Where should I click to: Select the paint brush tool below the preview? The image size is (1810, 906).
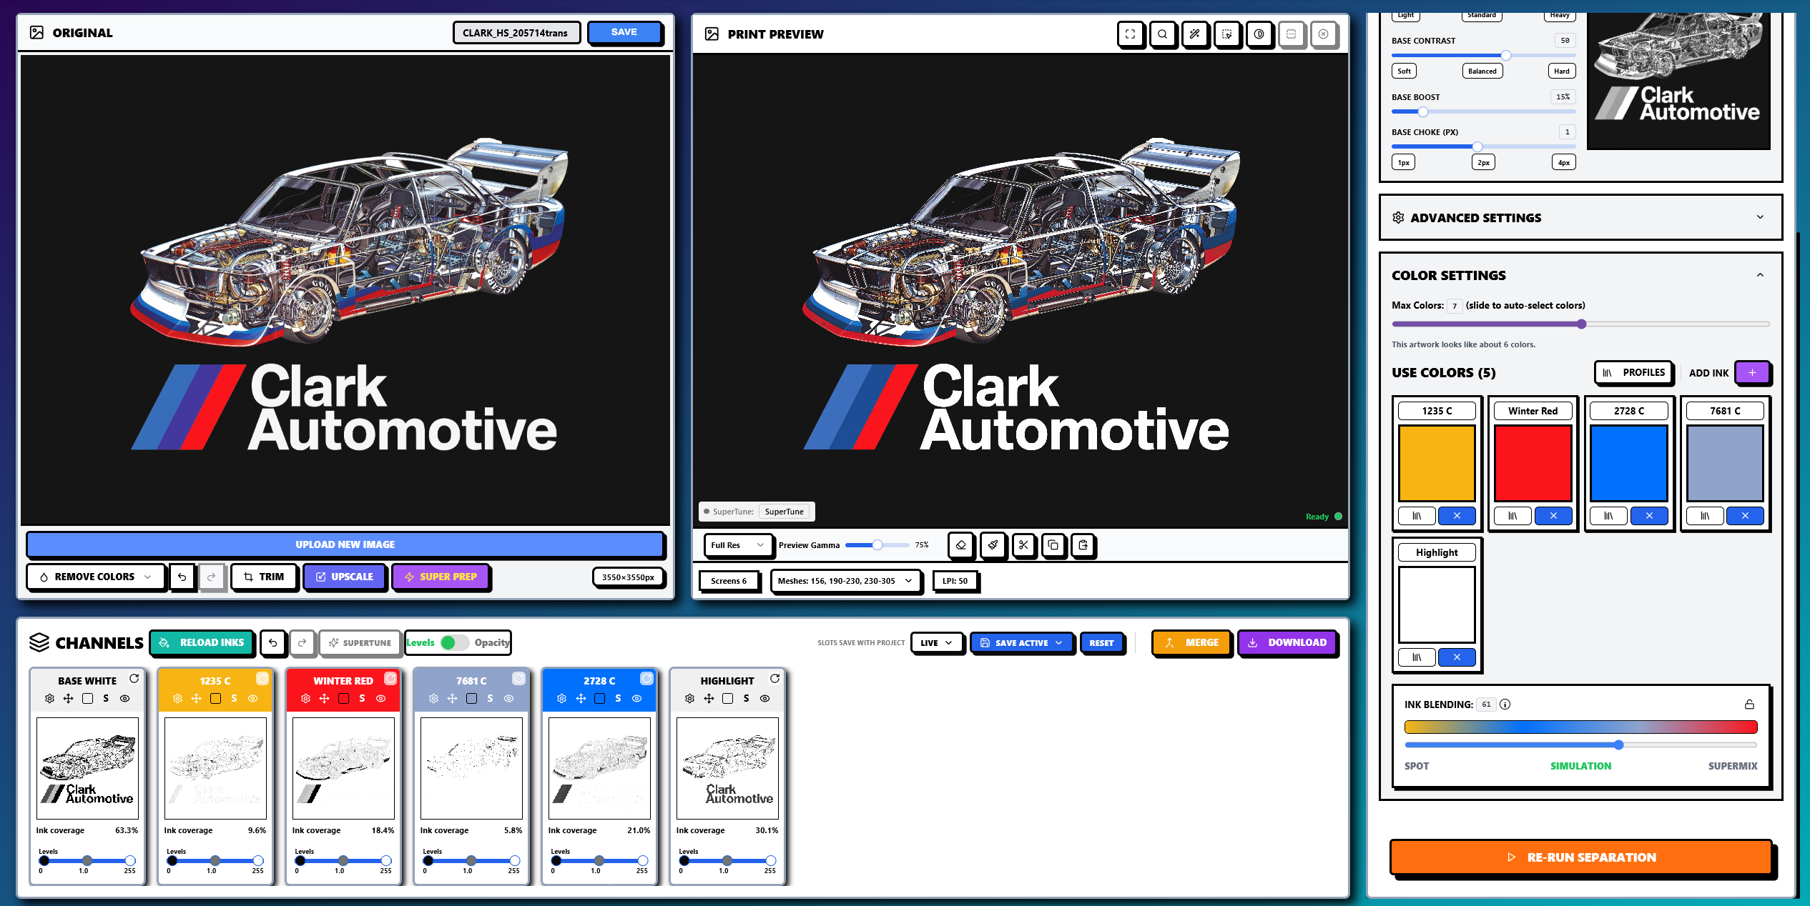(993, 545)
